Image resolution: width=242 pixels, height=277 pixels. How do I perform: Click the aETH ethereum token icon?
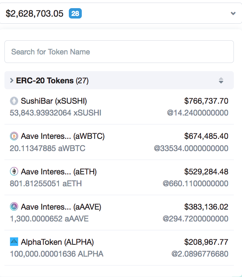14,171
